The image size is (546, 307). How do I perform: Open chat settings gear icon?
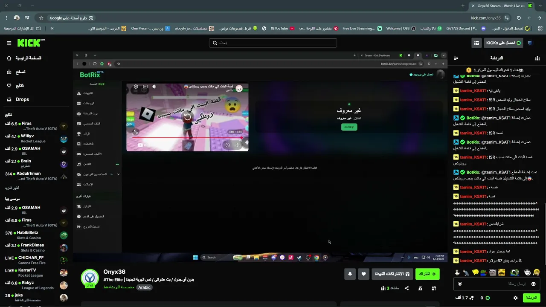coord(515,298)
